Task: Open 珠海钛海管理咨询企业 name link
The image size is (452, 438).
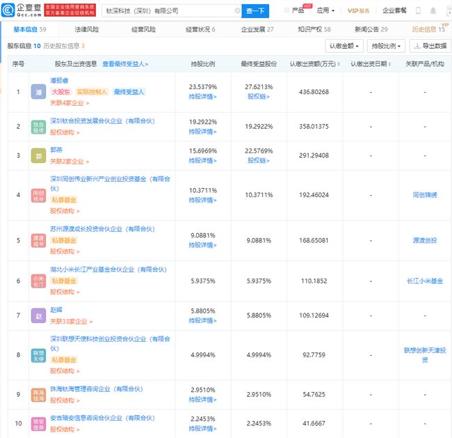Action: pos(97,389)
